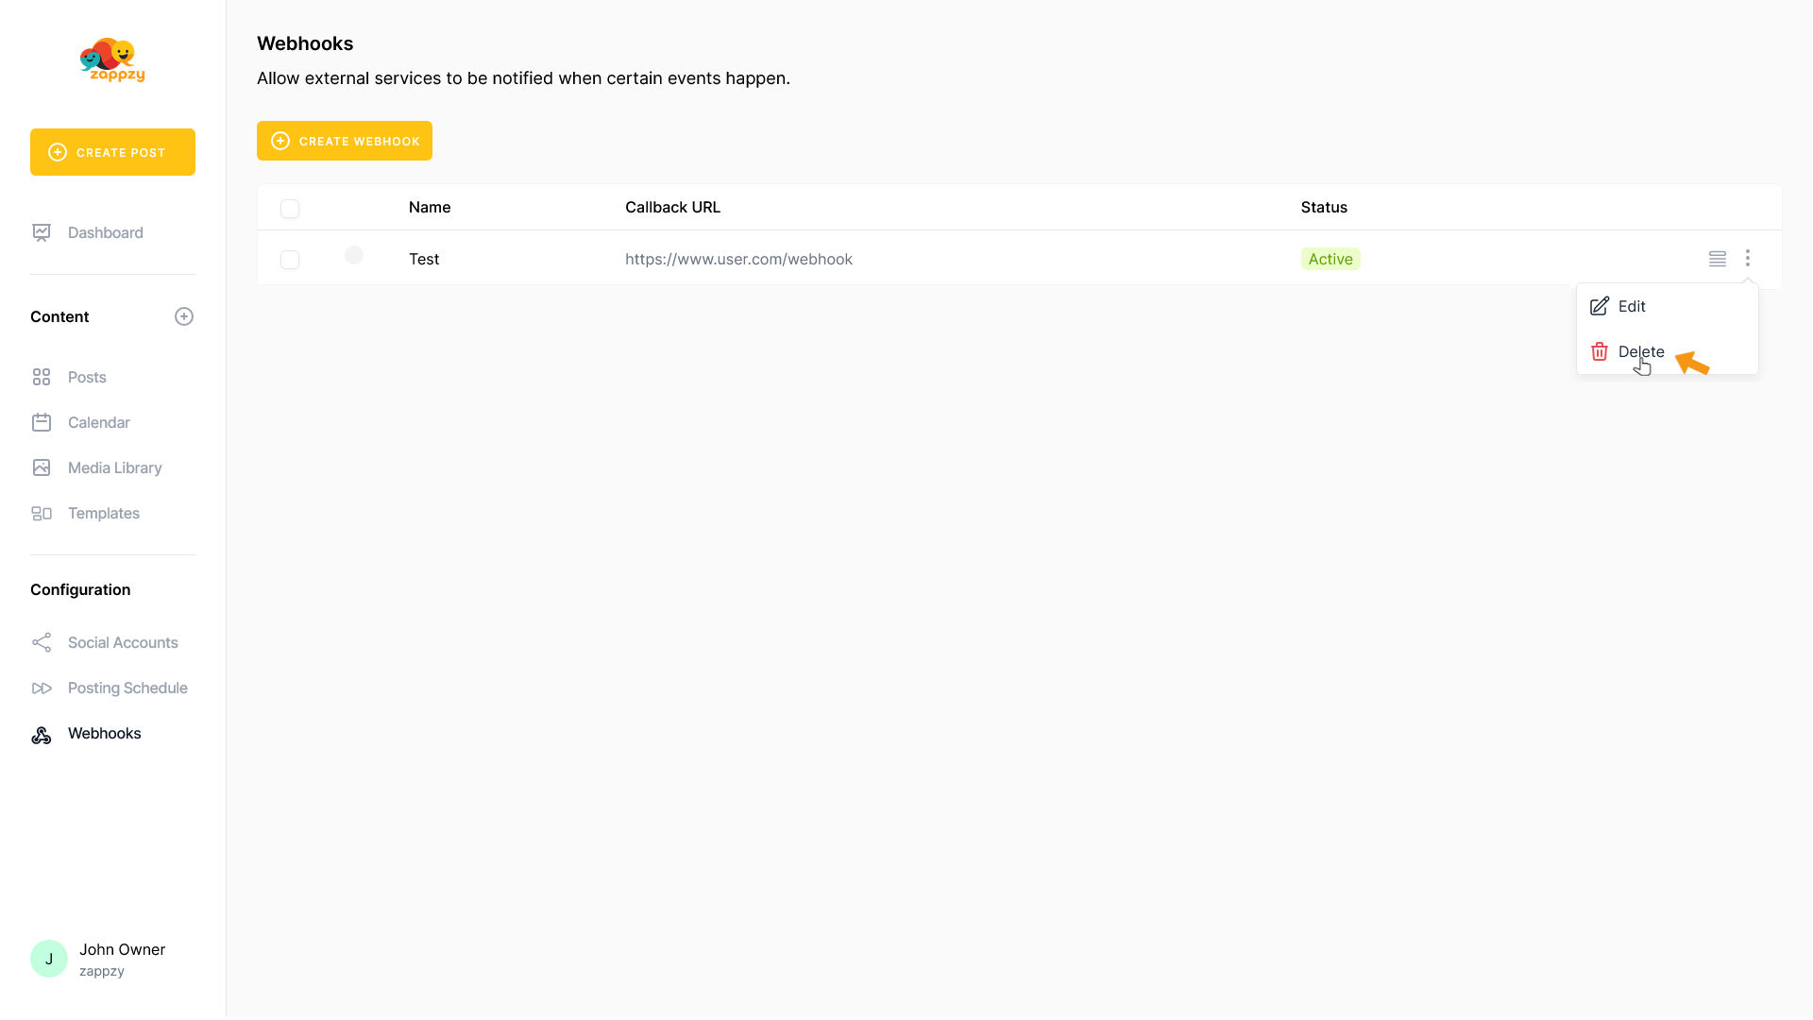The width and height of the screenshot is (1813, 1020).
Task: Toggle the select-all checkbox in header
Action: (x=290, y=209)
